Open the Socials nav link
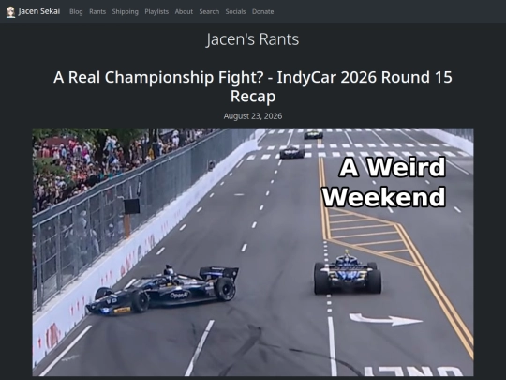The height and width of the screenshot is (380, 506). point(235,11)
